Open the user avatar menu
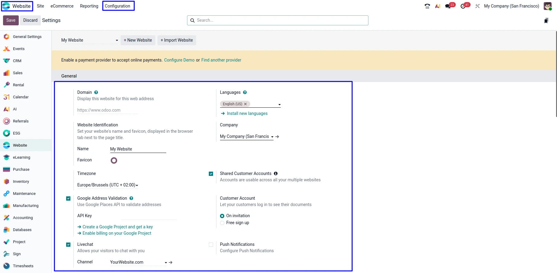The height and width of the screenshot is (273, 557). pyautogui.click(x=547, y=6)
